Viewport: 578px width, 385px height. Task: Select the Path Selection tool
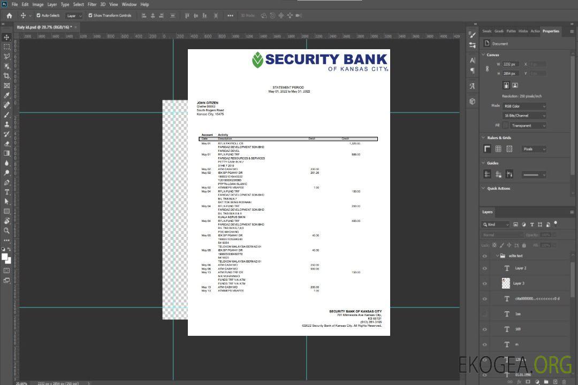tap(6, 202)
